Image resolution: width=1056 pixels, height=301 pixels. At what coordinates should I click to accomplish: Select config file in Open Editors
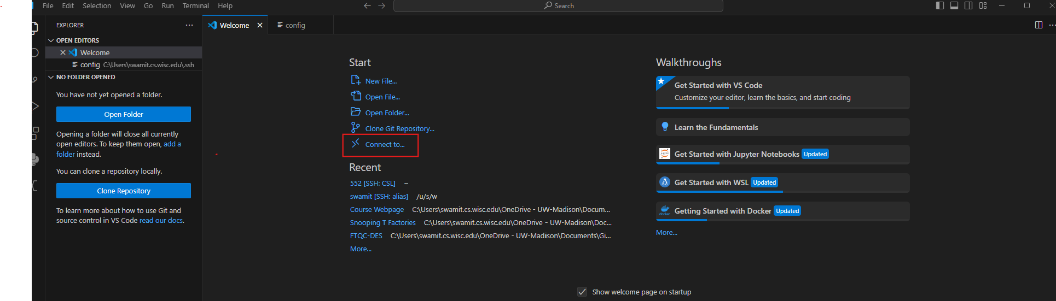click(124, 64)
